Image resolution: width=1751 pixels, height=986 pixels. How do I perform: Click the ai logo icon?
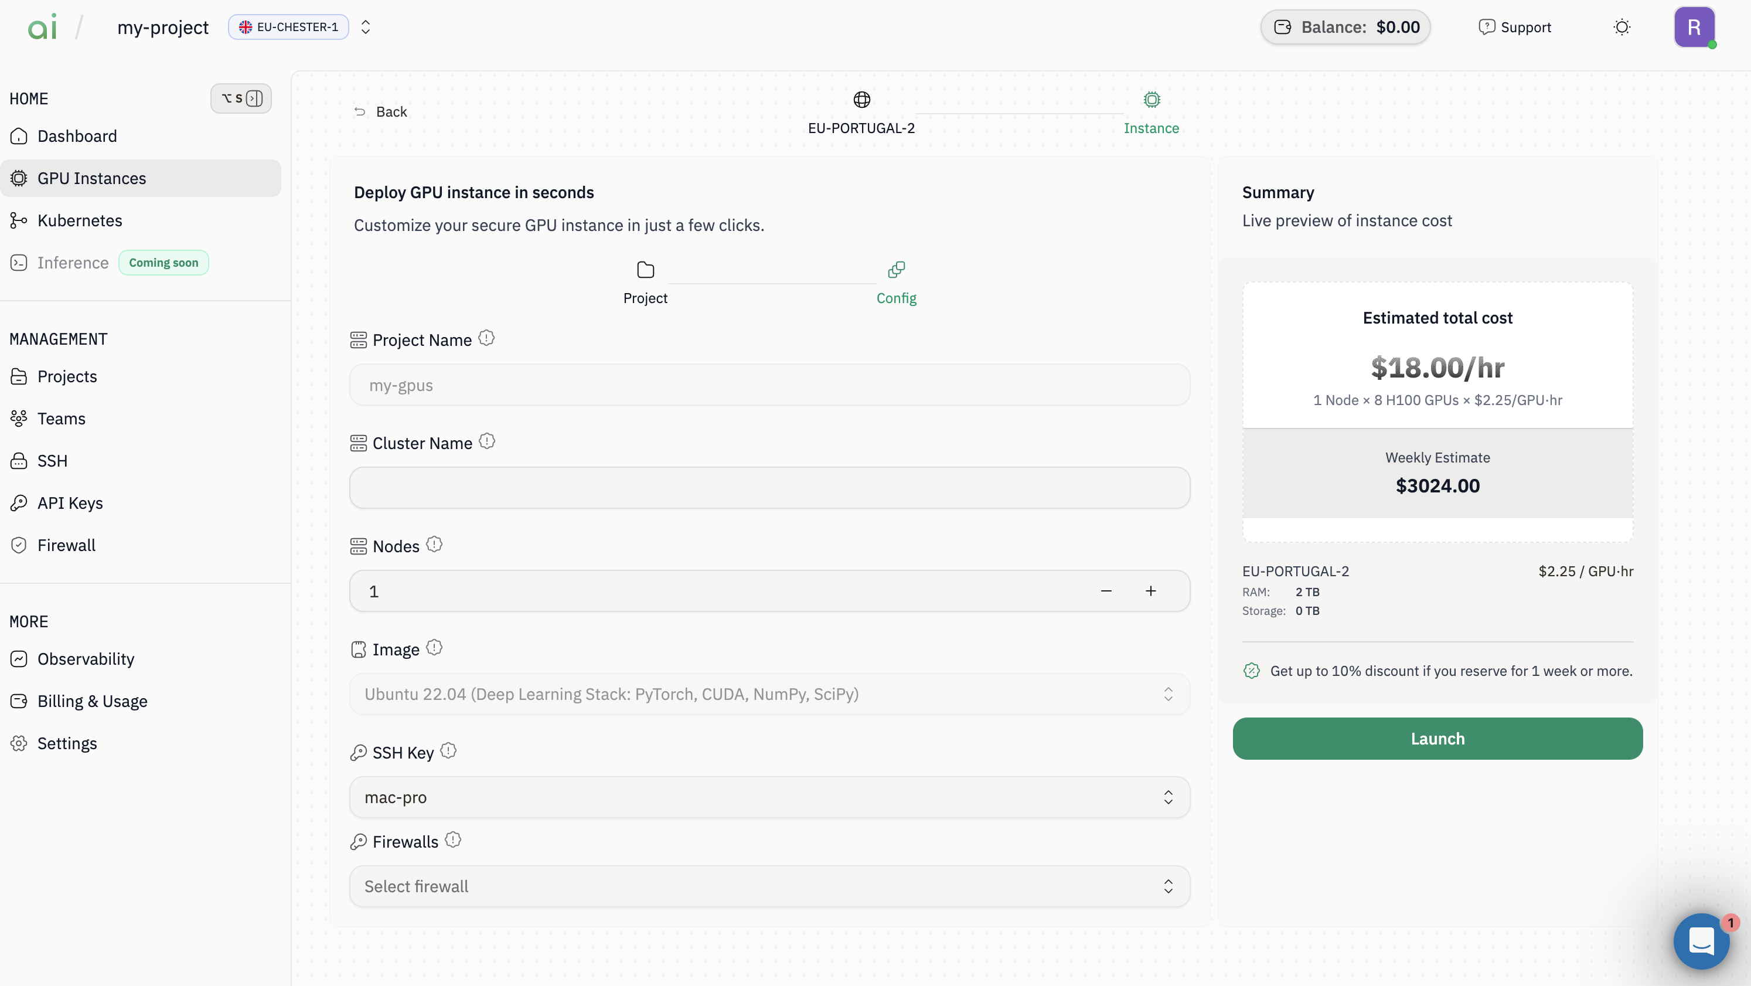(x=42, y=27)
